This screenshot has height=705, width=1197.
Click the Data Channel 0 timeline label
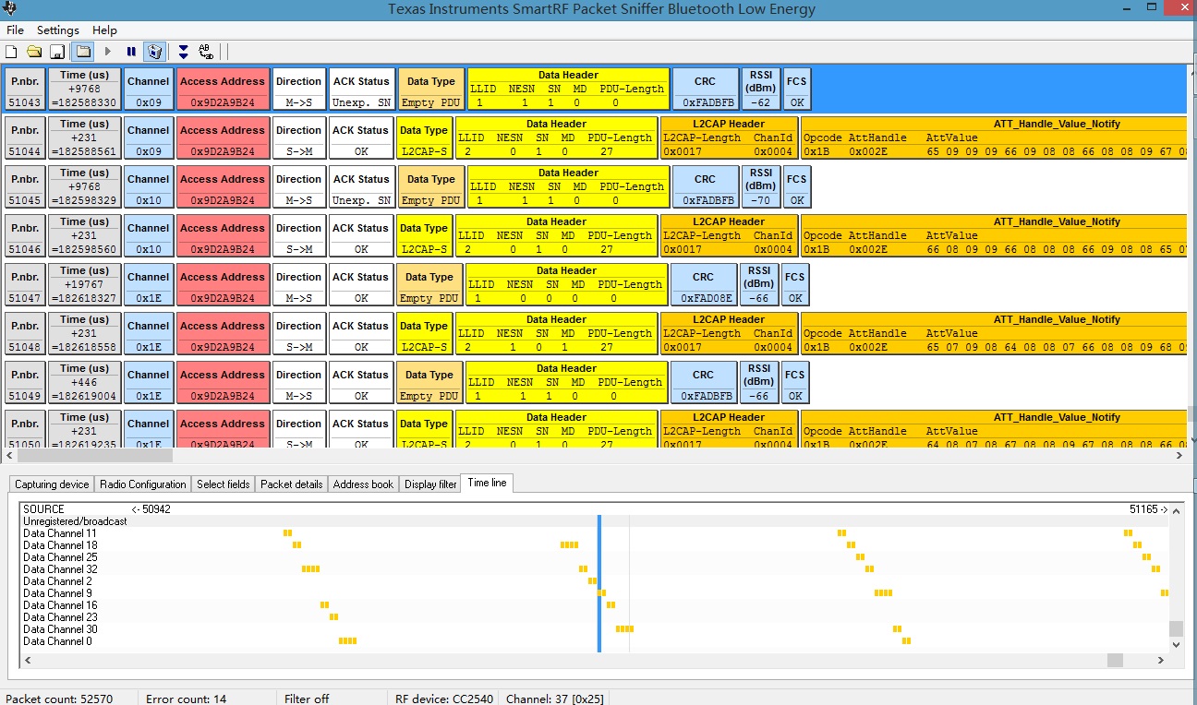point(57,641)
